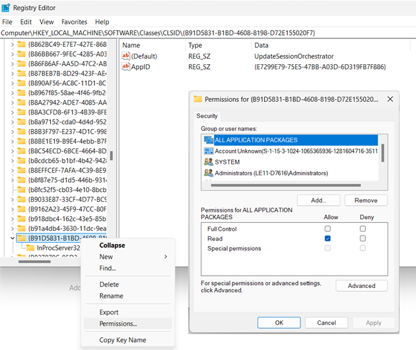Click folder icon of {B8BE1E19-B9E4-4ebb-B7F key
The image size is (416, 350).
click(x=22, y=142)
